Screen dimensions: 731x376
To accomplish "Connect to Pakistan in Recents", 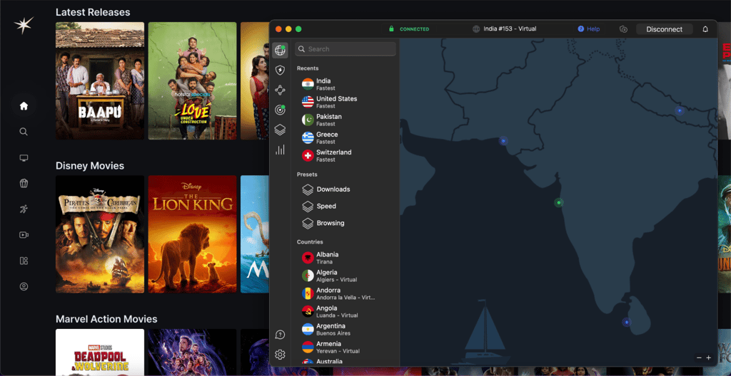I will (345, 120).
